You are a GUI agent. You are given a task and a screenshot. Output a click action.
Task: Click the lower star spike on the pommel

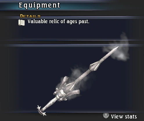pos(44,114)
